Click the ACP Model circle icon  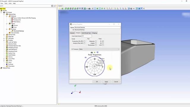tap(4, 12)
